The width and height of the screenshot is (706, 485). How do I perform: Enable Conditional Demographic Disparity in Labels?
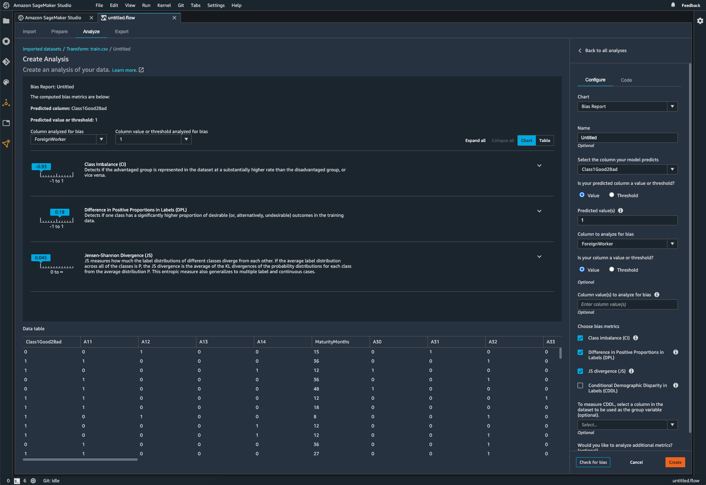580,385
